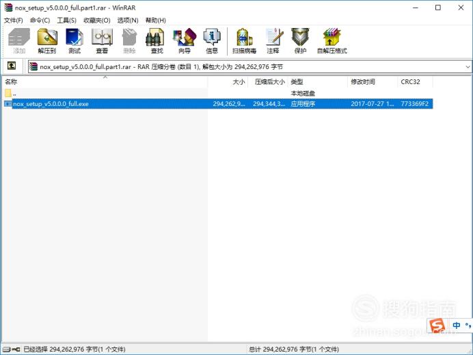Open the Favorites (收藏夹) menu
Screen dimensions: 473x355
pyautogui.click(x=97, y=21)
